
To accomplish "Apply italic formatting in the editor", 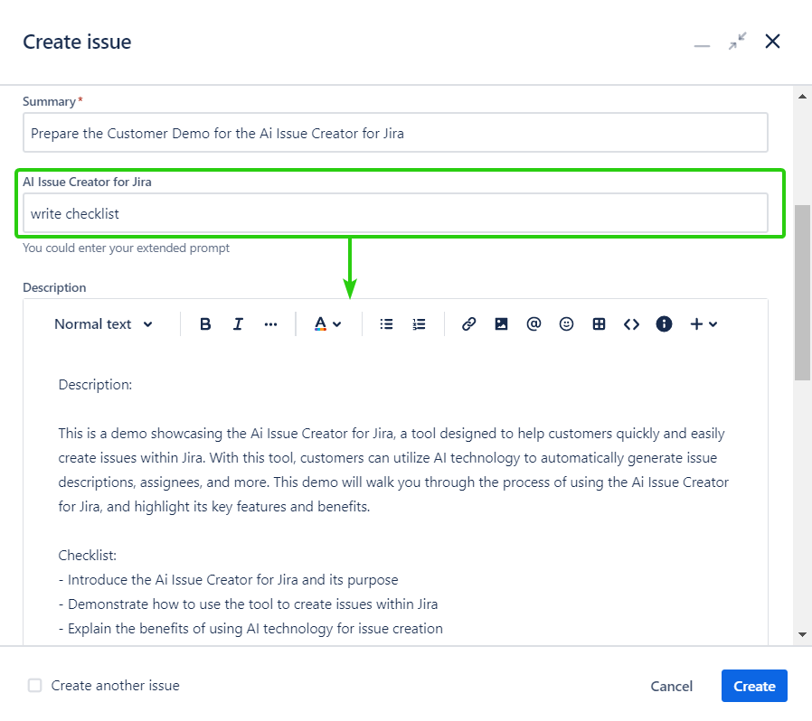I will [x=238, y=324].
